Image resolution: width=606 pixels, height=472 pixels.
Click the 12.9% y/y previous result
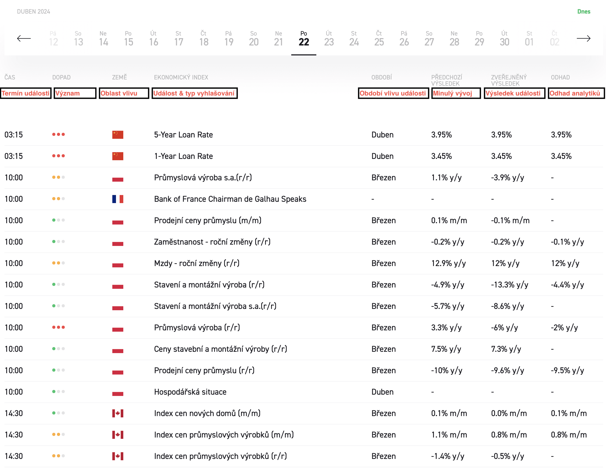pyautogui.click(x=448, y=263)
